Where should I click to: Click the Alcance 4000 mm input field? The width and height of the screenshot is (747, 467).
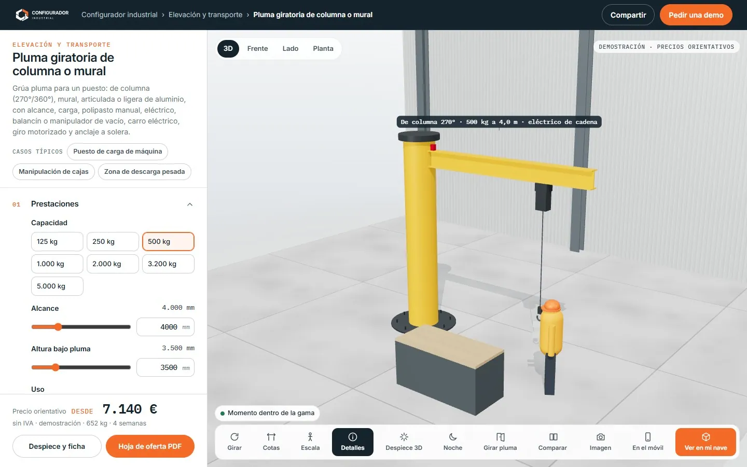pyautogui.click(x=165, y=327)
